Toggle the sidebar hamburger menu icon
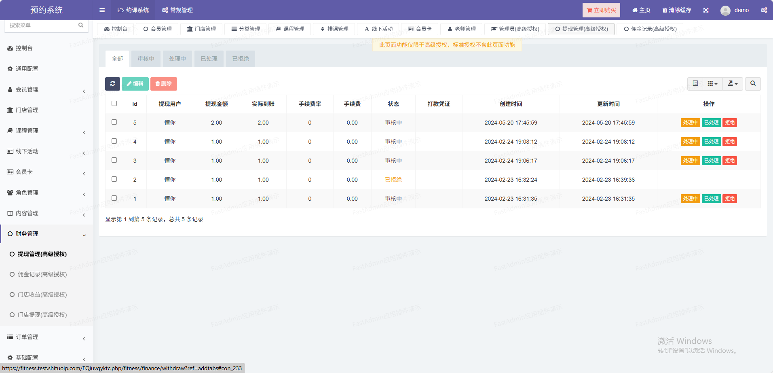This screenshot has width=773, height=373. (x=102, y=10)
